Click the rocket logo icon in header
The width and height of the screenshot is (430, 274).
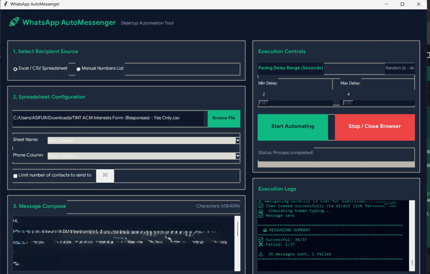coord(14,22)
